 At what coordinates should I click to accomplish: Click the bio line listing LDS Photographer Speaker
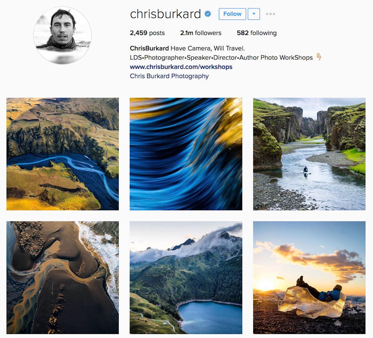pyautogui.click(x=221, y=58)
